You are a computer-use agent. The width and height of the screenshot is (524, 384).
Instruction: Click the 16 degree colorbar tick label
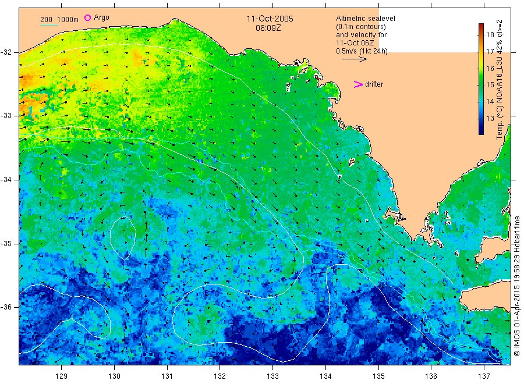coord(490,69)
